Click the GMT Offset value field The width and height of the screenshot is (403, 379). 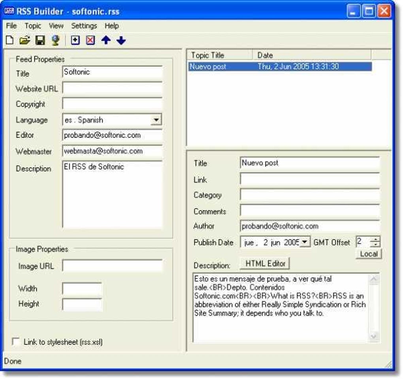point(363,242)
